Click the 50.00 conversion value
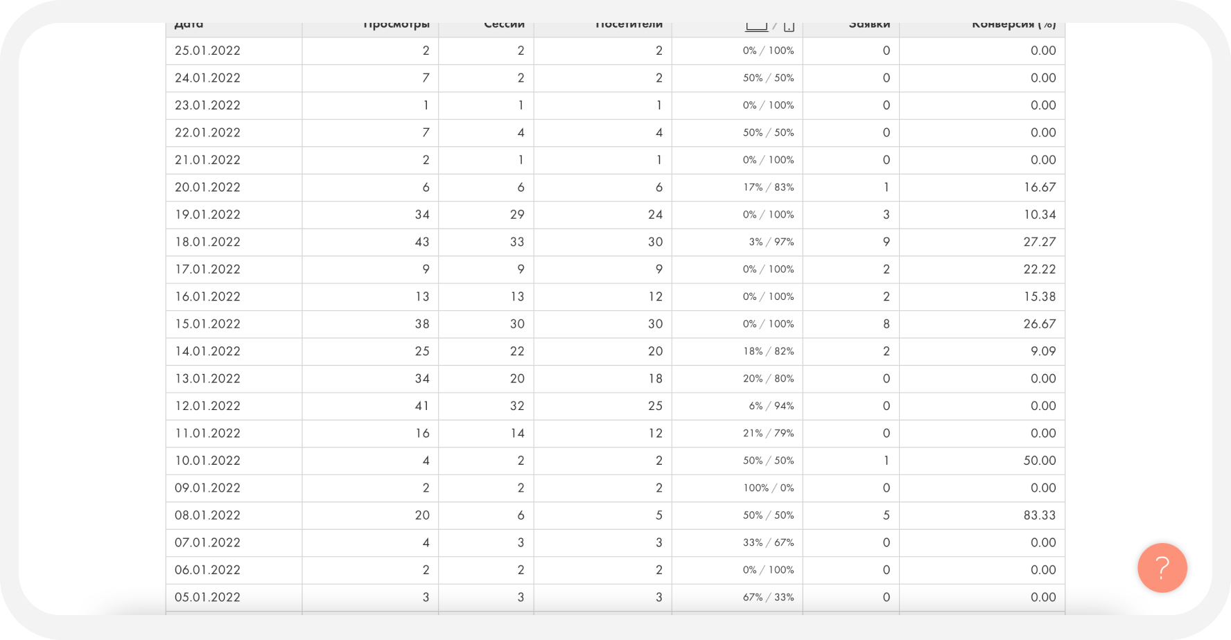 [x=1040, y=461]
